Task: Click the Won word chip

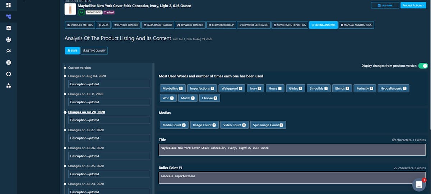Action: [168, 98]
